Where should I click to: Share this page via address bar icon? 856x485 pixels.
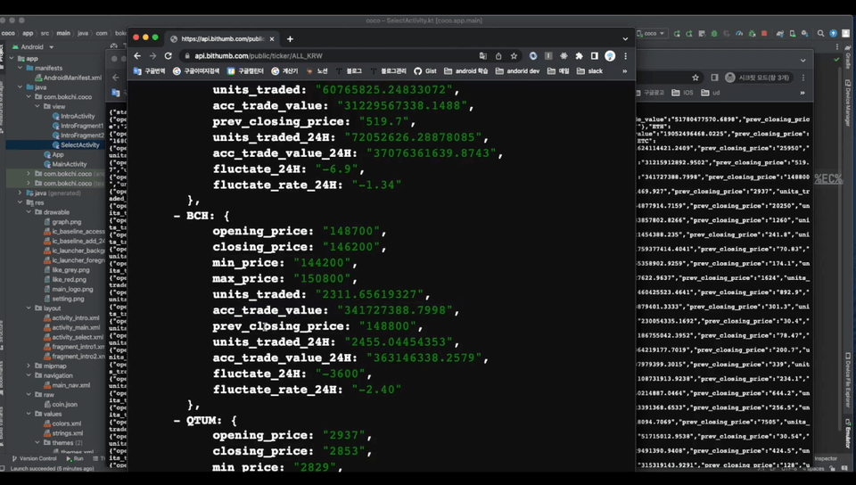pos(498,55)
